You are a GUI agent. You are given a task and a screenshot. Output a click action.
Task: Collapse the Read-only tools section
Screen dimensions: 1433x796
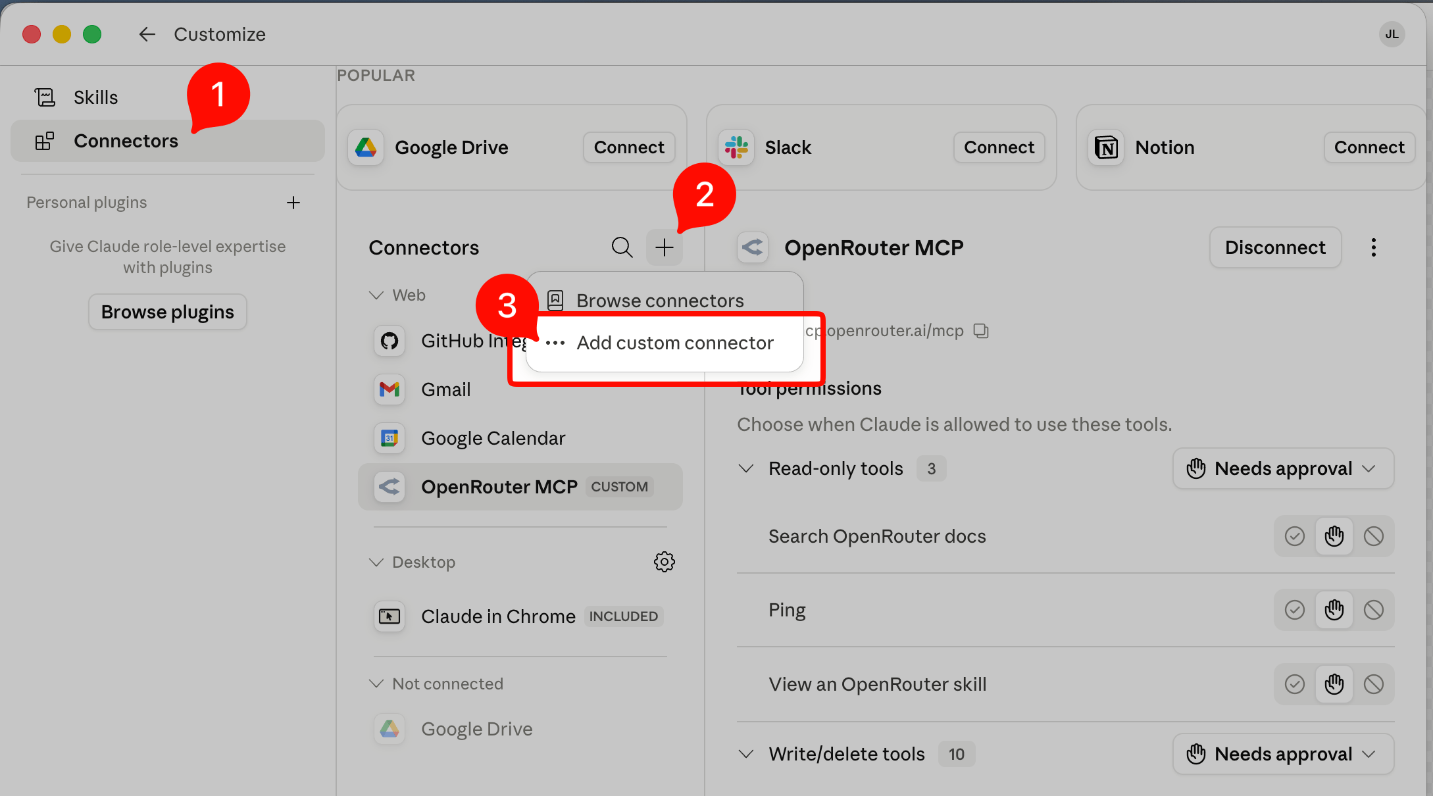click(x=746, y=468)
